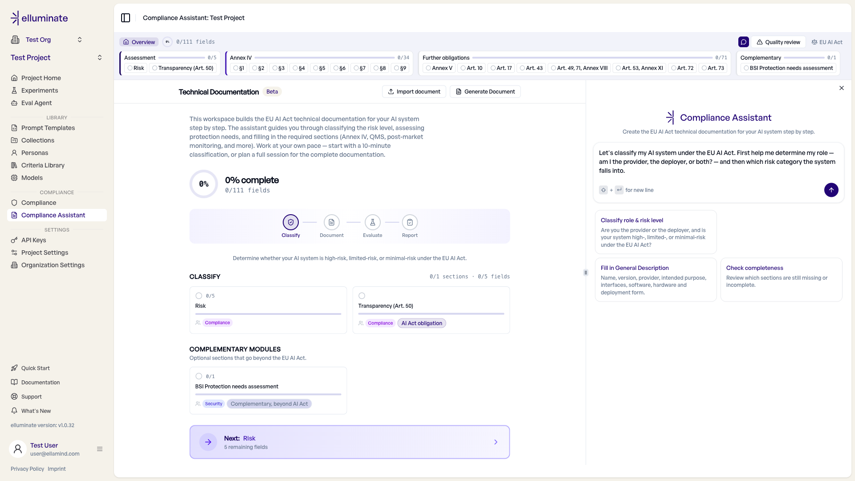
Task: Click the Compliance Assistant message input
Action: pyautogui.click(x=718, y=162)
